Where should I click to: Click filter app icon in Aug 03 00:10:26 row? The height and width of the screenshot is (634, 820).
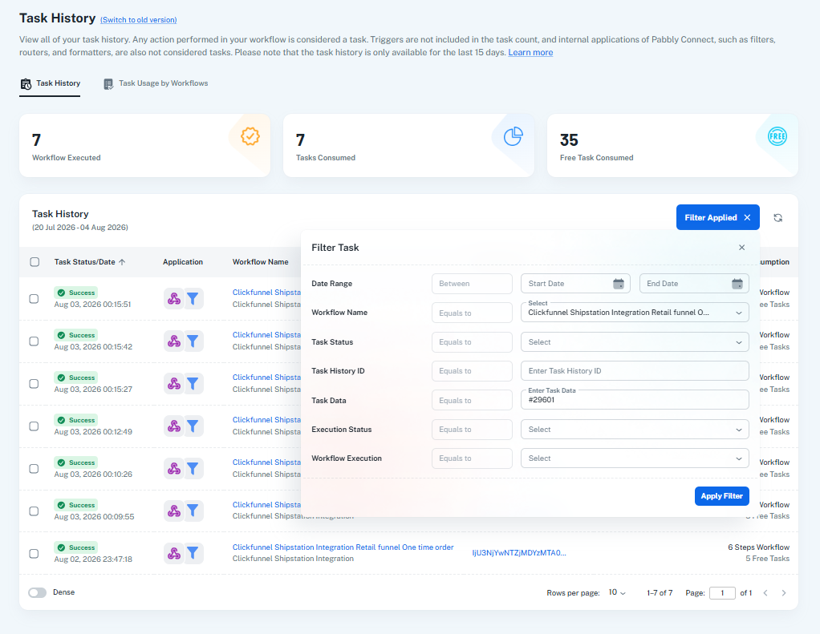point(193,468)
